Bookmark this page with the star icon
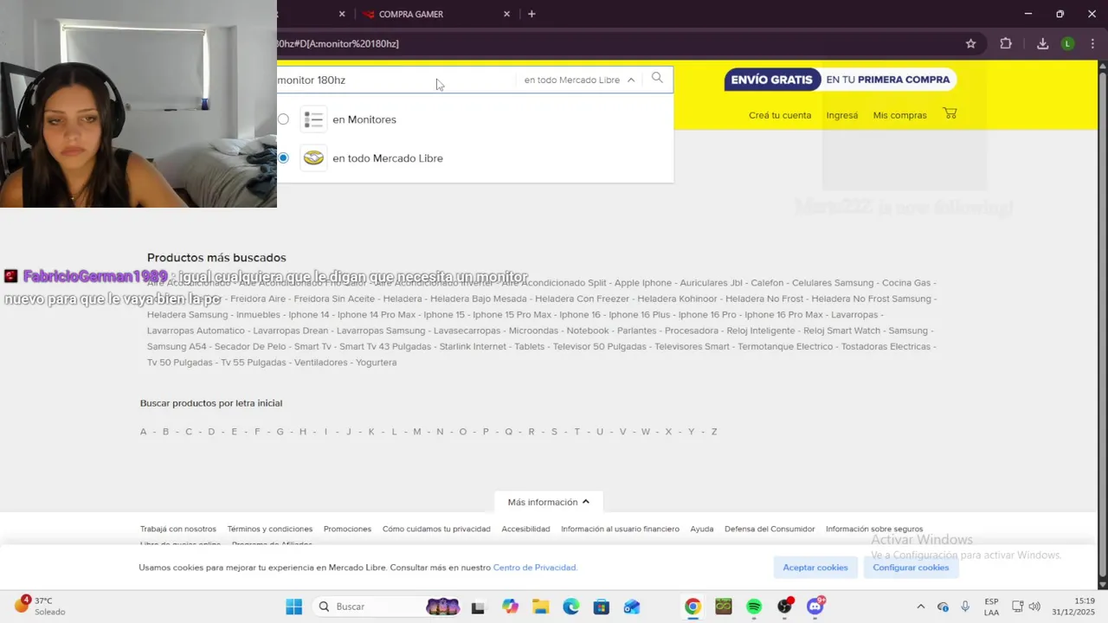1108x623 pixels. [970, 43]
